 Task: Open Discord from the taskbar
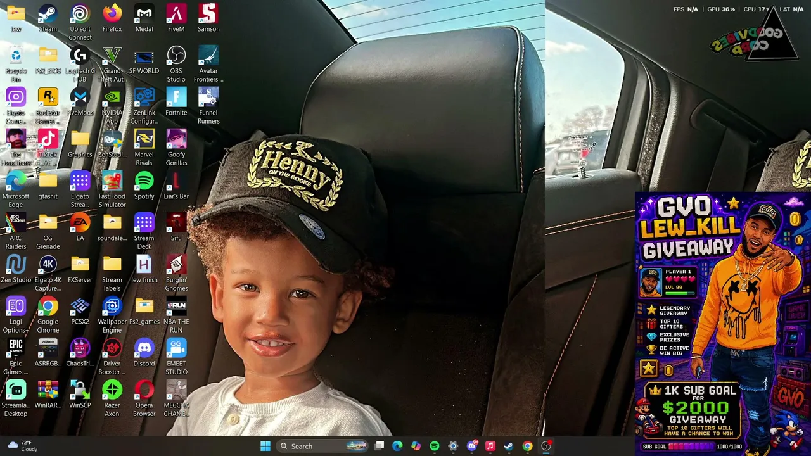tap(471, 446)
